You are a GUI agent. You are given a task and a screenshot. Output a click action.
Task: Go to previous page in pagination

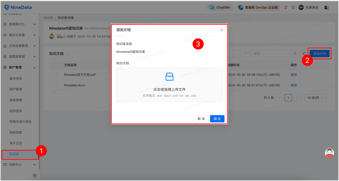pos(279,98)
